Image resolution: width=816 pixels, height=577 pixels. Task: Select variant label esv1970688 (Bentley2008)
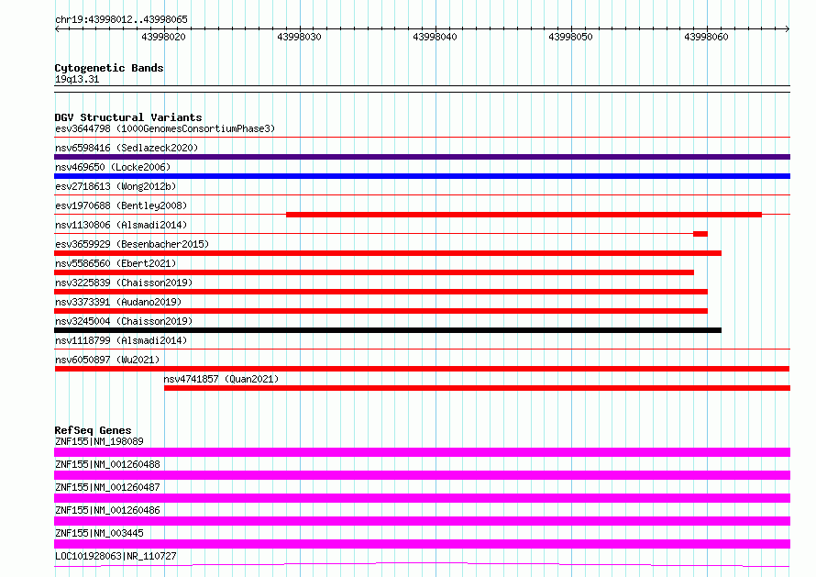tap(121, 205)
